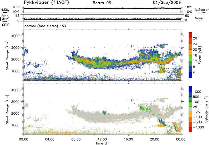209x145 pixels.
Task: Click the Pykkvibaer (fitACF) plot title
Action: click(46, 3)
